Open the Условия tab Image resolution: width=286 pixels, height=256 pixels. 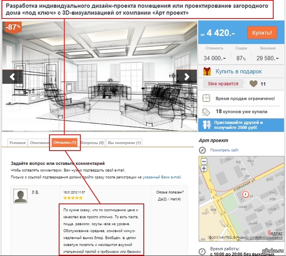17,143
